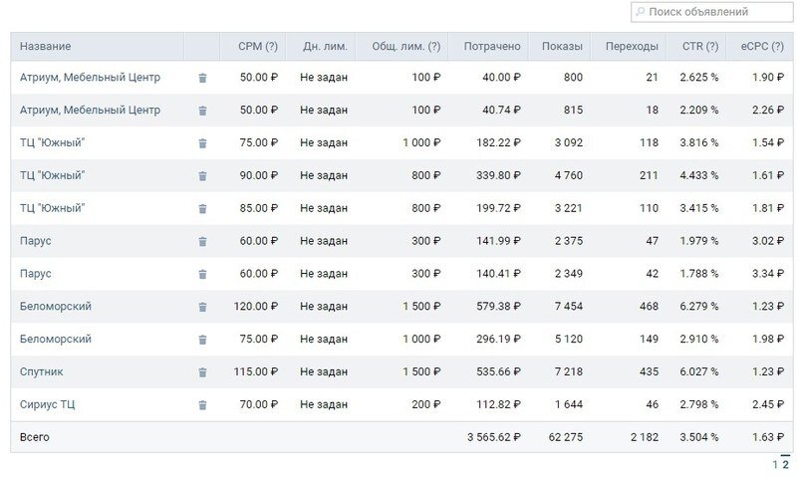Click the search magnifier icon

point(640,11)
